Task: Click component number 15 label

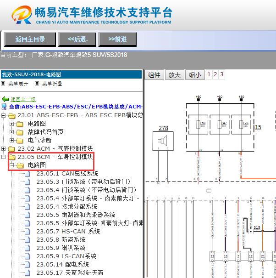Action: [258, 127]
